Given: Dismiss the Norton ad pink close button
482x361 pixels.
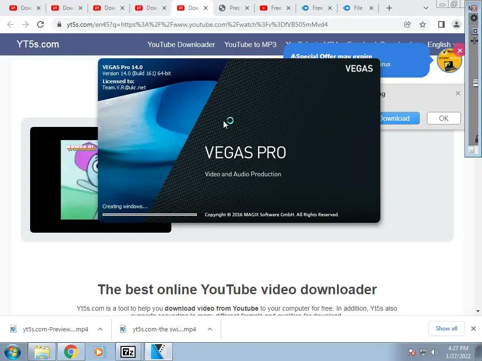Looking at the screenshot, I should 459,51.
